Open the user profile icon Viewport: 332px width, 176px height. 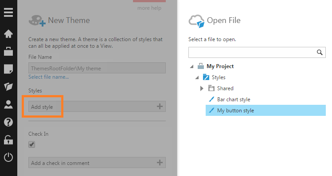coord(8,104)
